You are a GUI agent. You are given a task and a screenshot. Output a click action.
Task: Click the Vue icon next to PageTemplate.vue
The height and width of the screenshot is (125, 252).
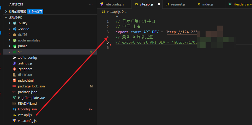click(14, 98)
